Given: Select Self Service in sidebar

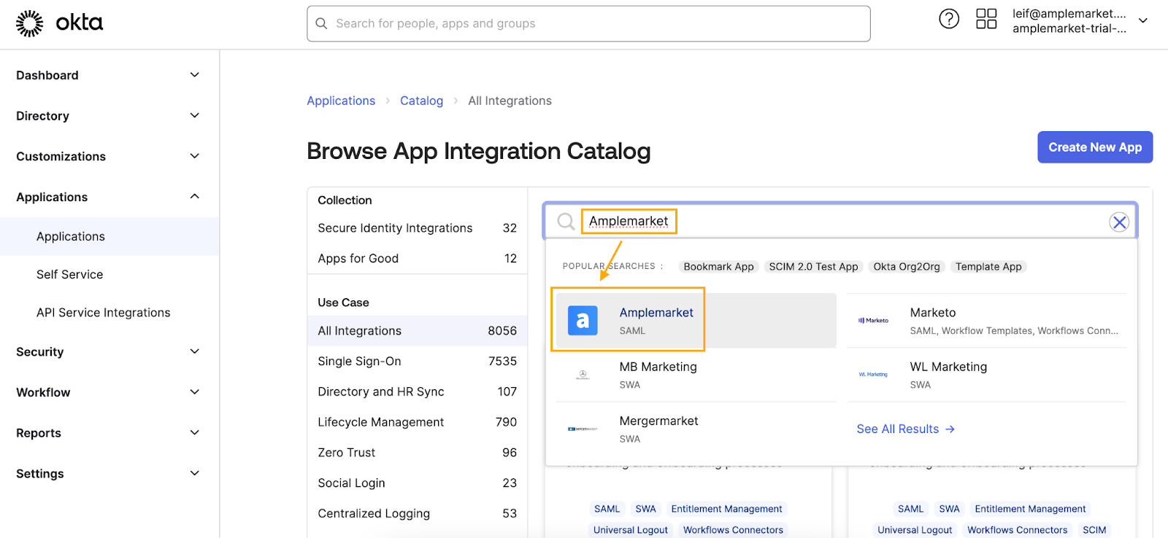Looking at the screenshot, I should click(x=70, y=274).
